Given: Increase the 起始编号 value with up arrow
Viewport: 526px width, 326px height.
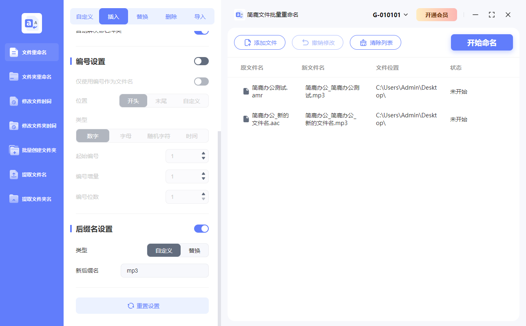Looking at the screenshot, I should coord(203,154).
